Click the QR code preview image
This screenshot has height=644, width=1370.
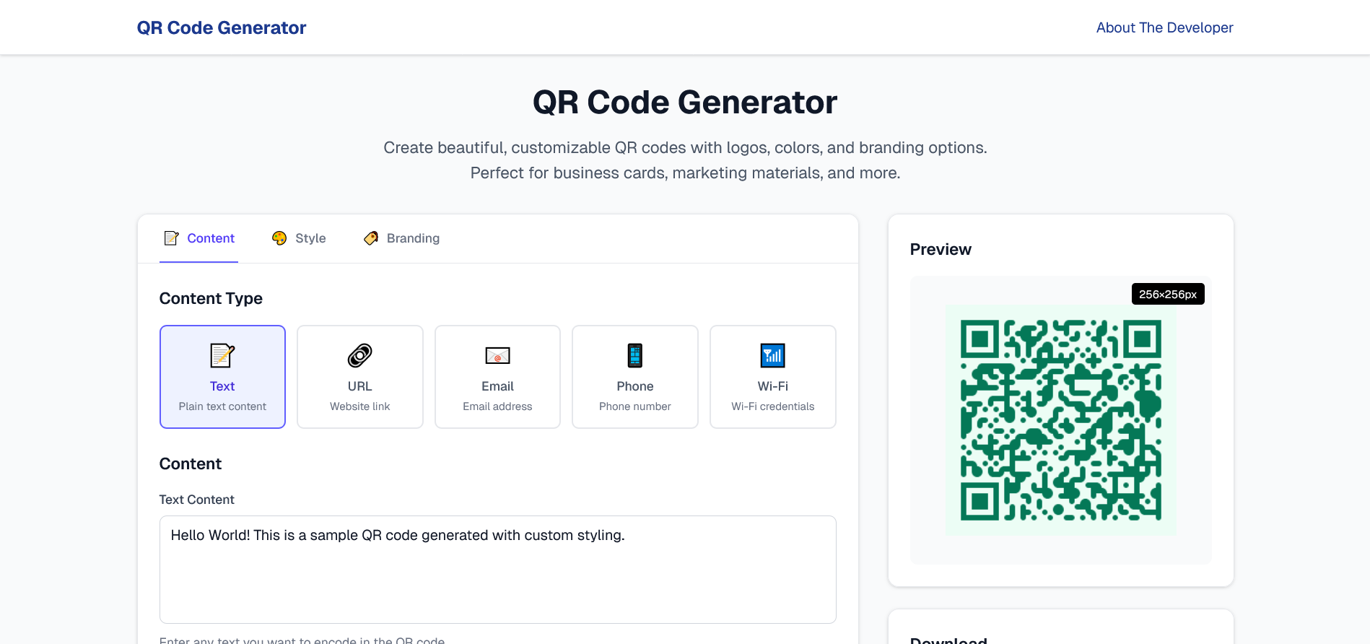pos(1060,419)
